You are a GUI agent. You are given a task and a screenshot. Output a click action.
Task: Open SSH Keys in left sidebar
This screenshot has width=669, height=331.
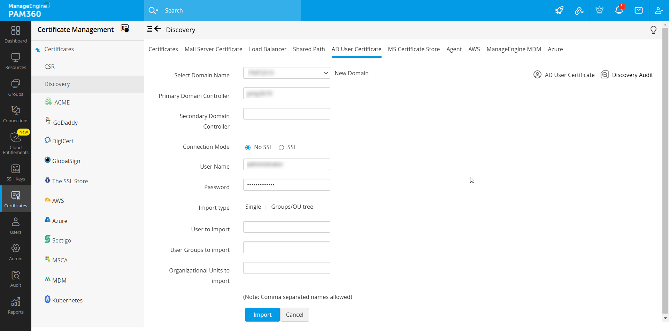click(x=16, y=173)
